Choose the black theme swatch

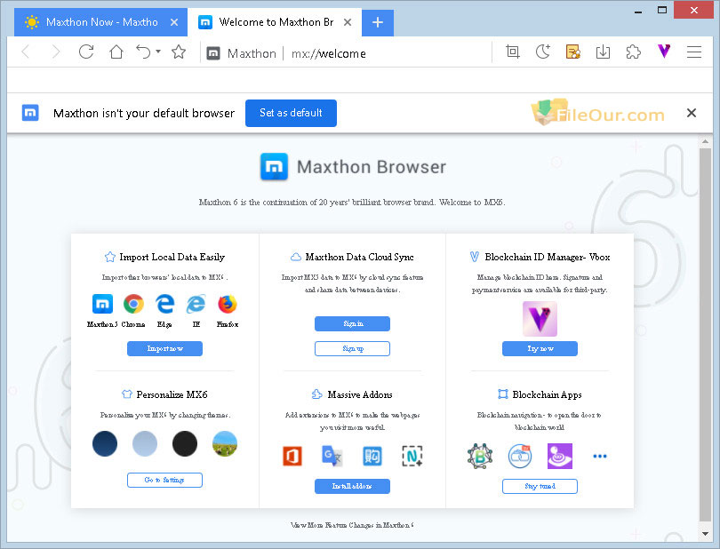[x=185, y=444]
